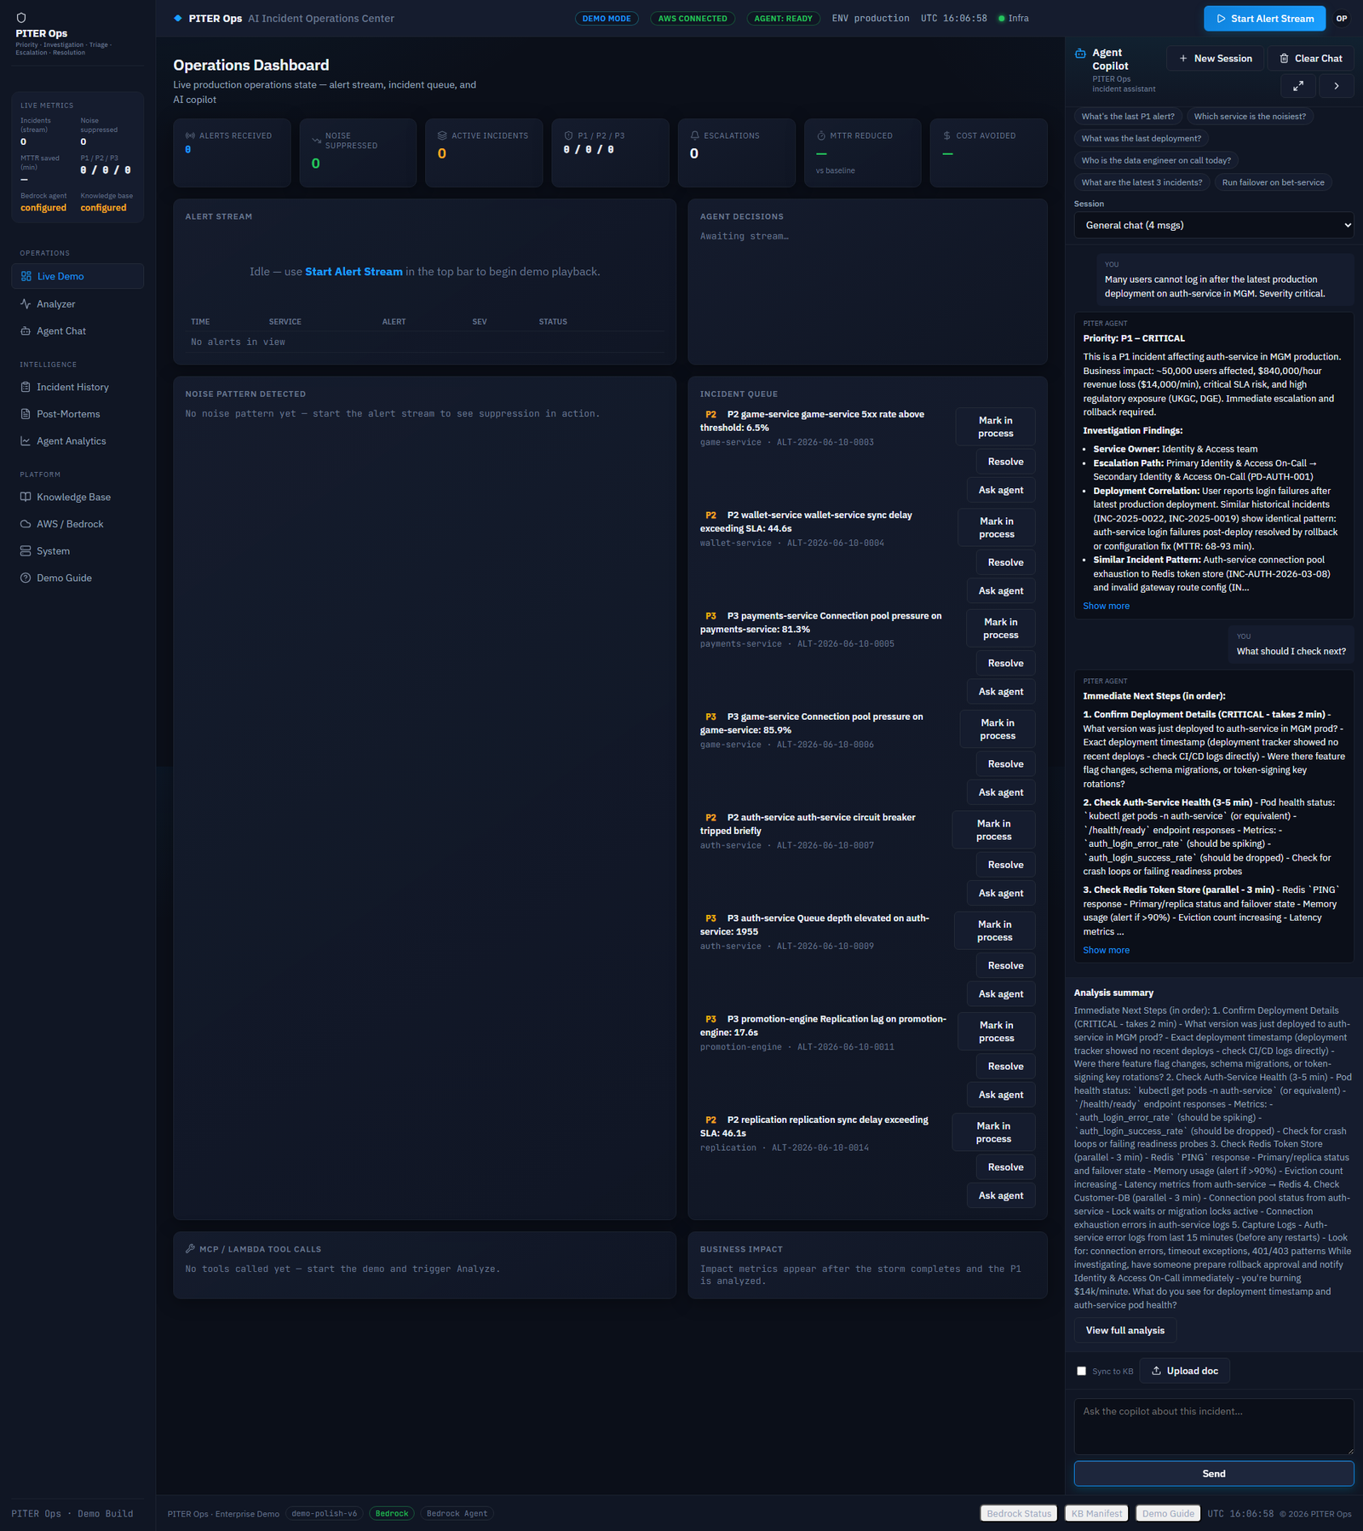Viewport: 1363px width, 1531px height.
Task: Open KB Manifest in footer
Action: coord(1096,1513)
